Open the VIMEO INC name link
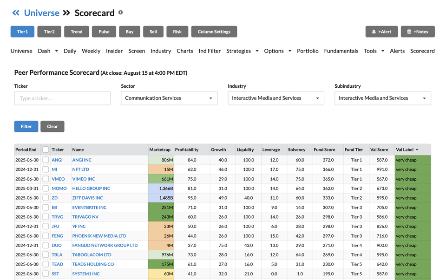This screenshot has width=446, height=280. click(84, 179)
